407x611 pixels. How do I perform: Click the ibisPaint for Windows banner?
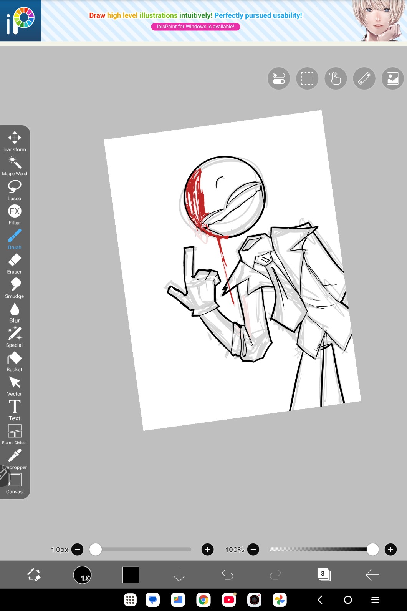[x=195, y=27]
